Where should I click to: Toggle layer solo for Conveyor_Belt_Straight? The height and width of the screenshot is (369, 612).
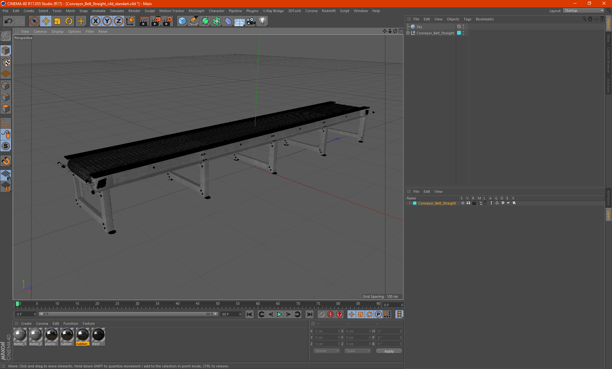(x=463, y=203)
